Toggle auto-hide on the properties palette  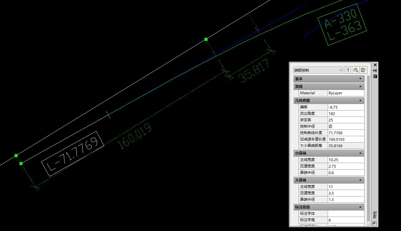[375, 71]
